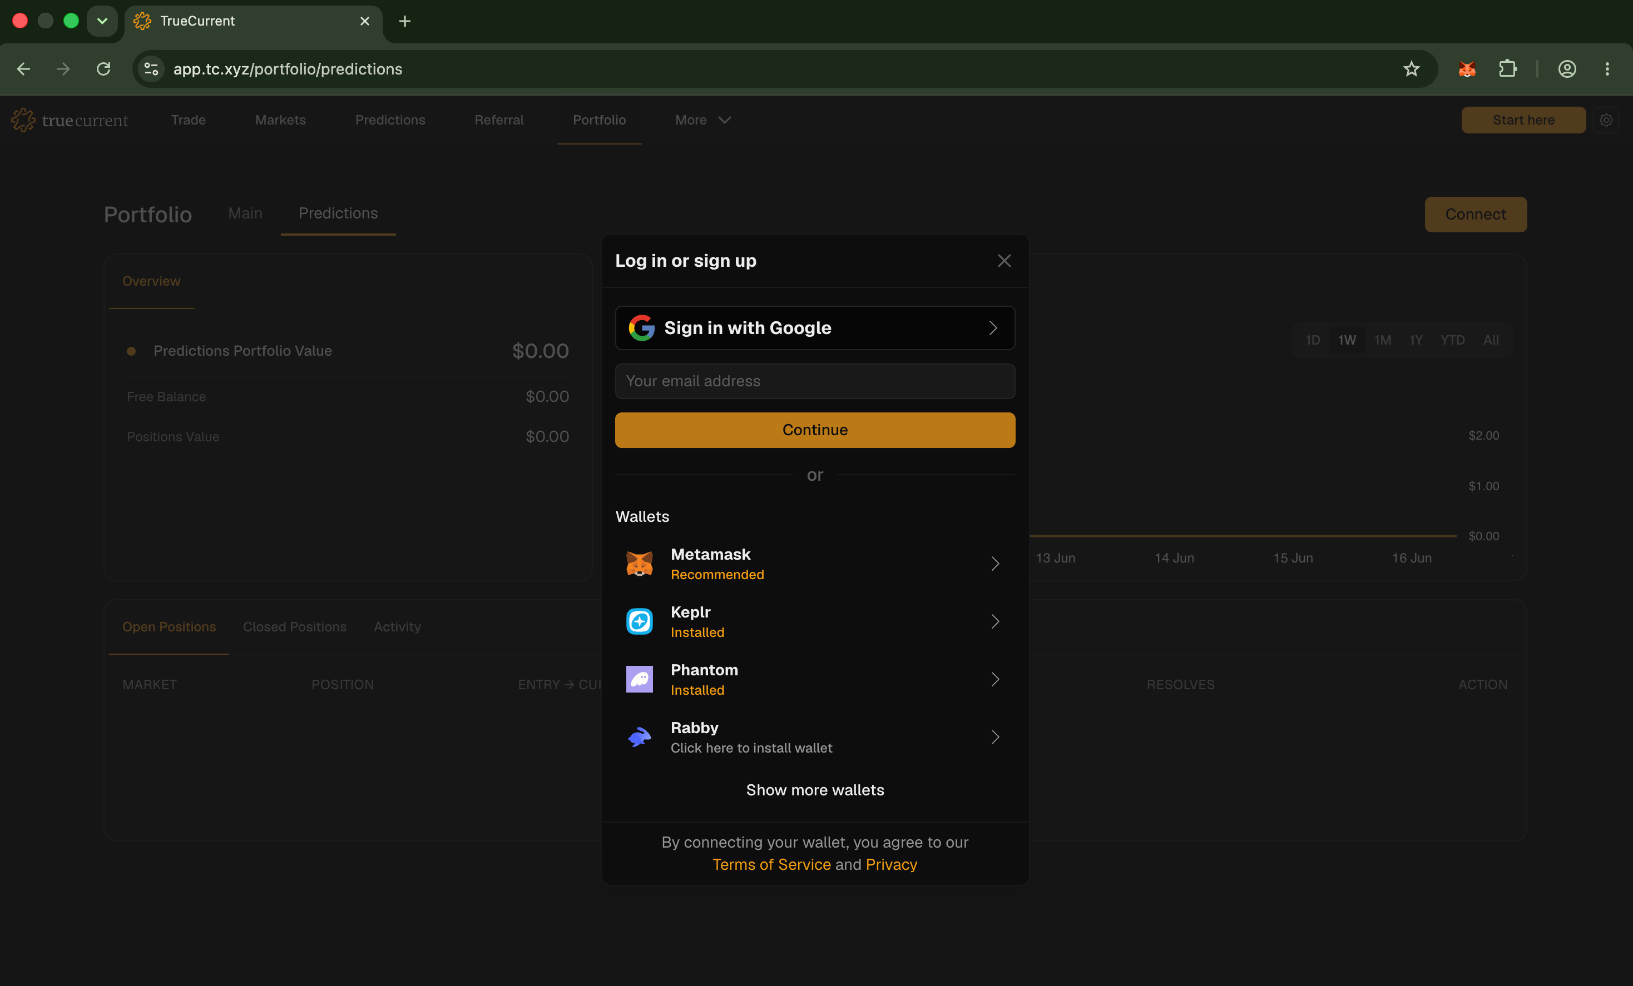Select the Activity tab
Screen dimensions: 1633x986
point(397,626)
